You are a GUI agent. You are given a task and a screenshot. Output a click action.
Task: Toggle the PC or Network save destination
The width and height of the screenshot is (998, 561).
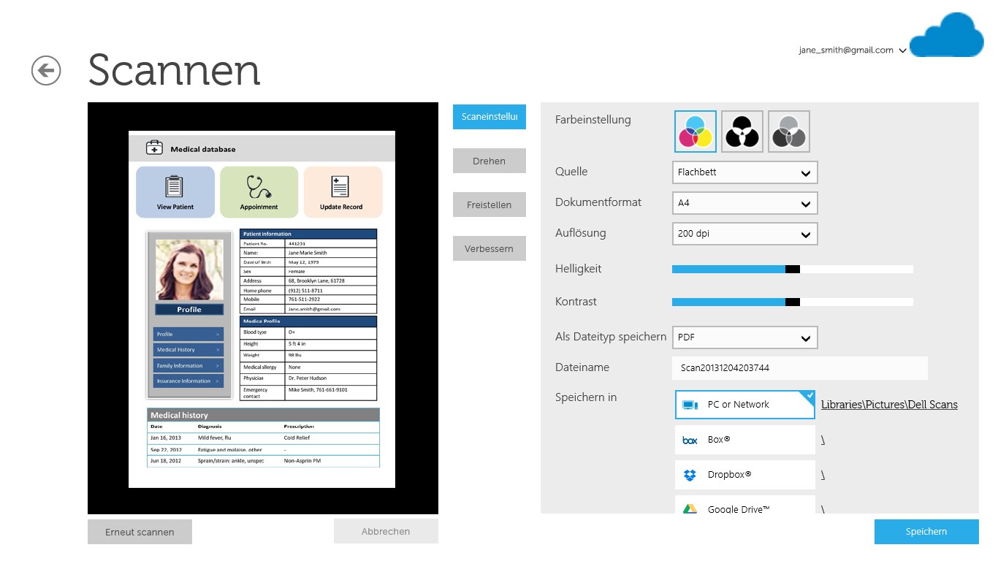[x=744, y=405]
